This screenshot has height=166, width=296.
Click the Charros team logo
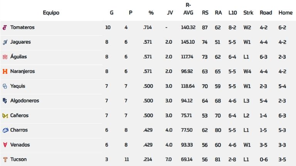pos(5,130)
